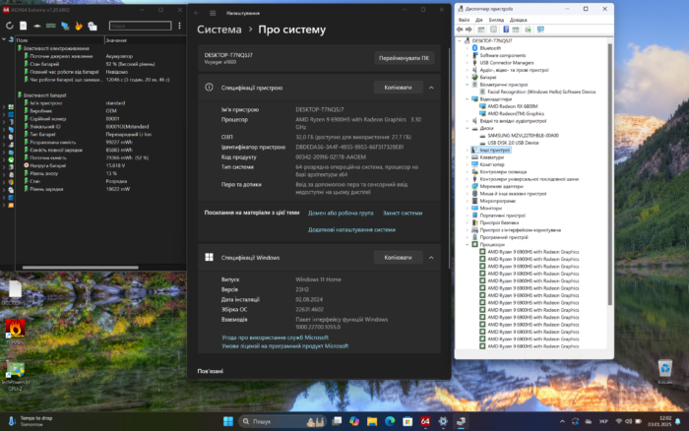Click the Система breadcrumb in Settings

219,30
